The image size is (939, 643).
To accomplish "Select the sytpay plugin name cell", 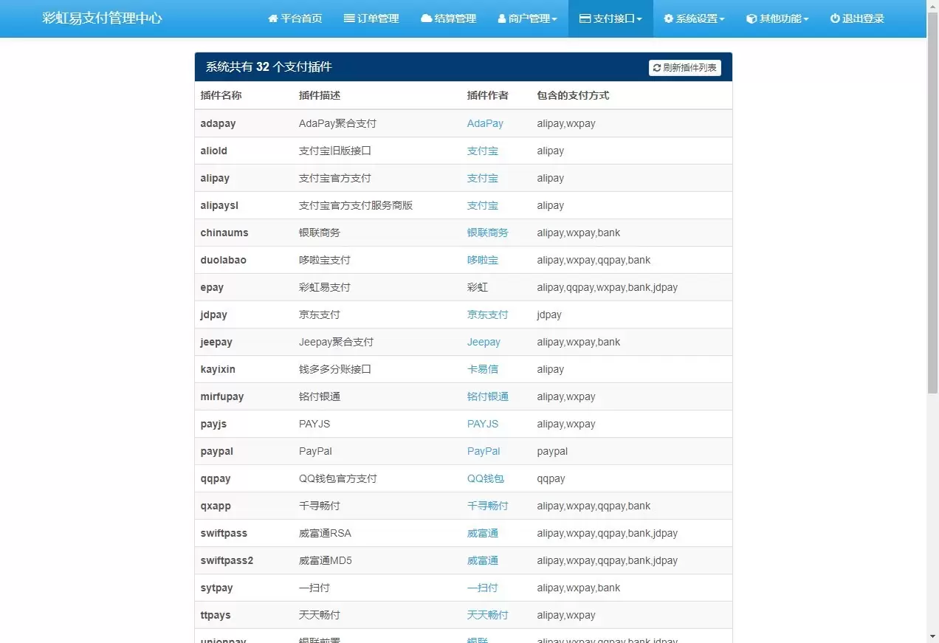I will coord(216,588).
